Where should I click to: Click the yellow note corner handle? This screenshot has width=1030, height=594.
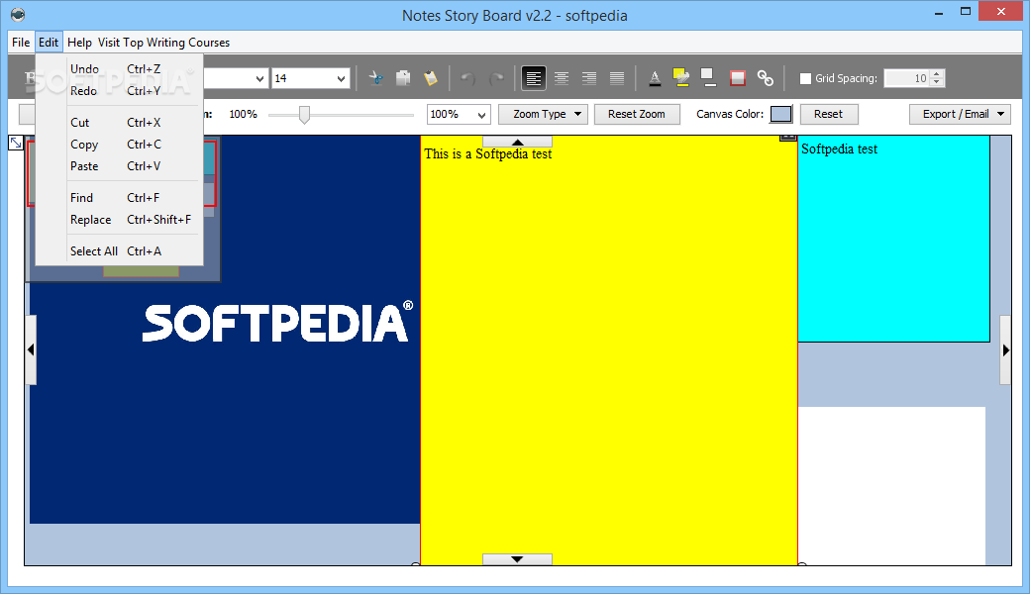click(x=788, y=139)
